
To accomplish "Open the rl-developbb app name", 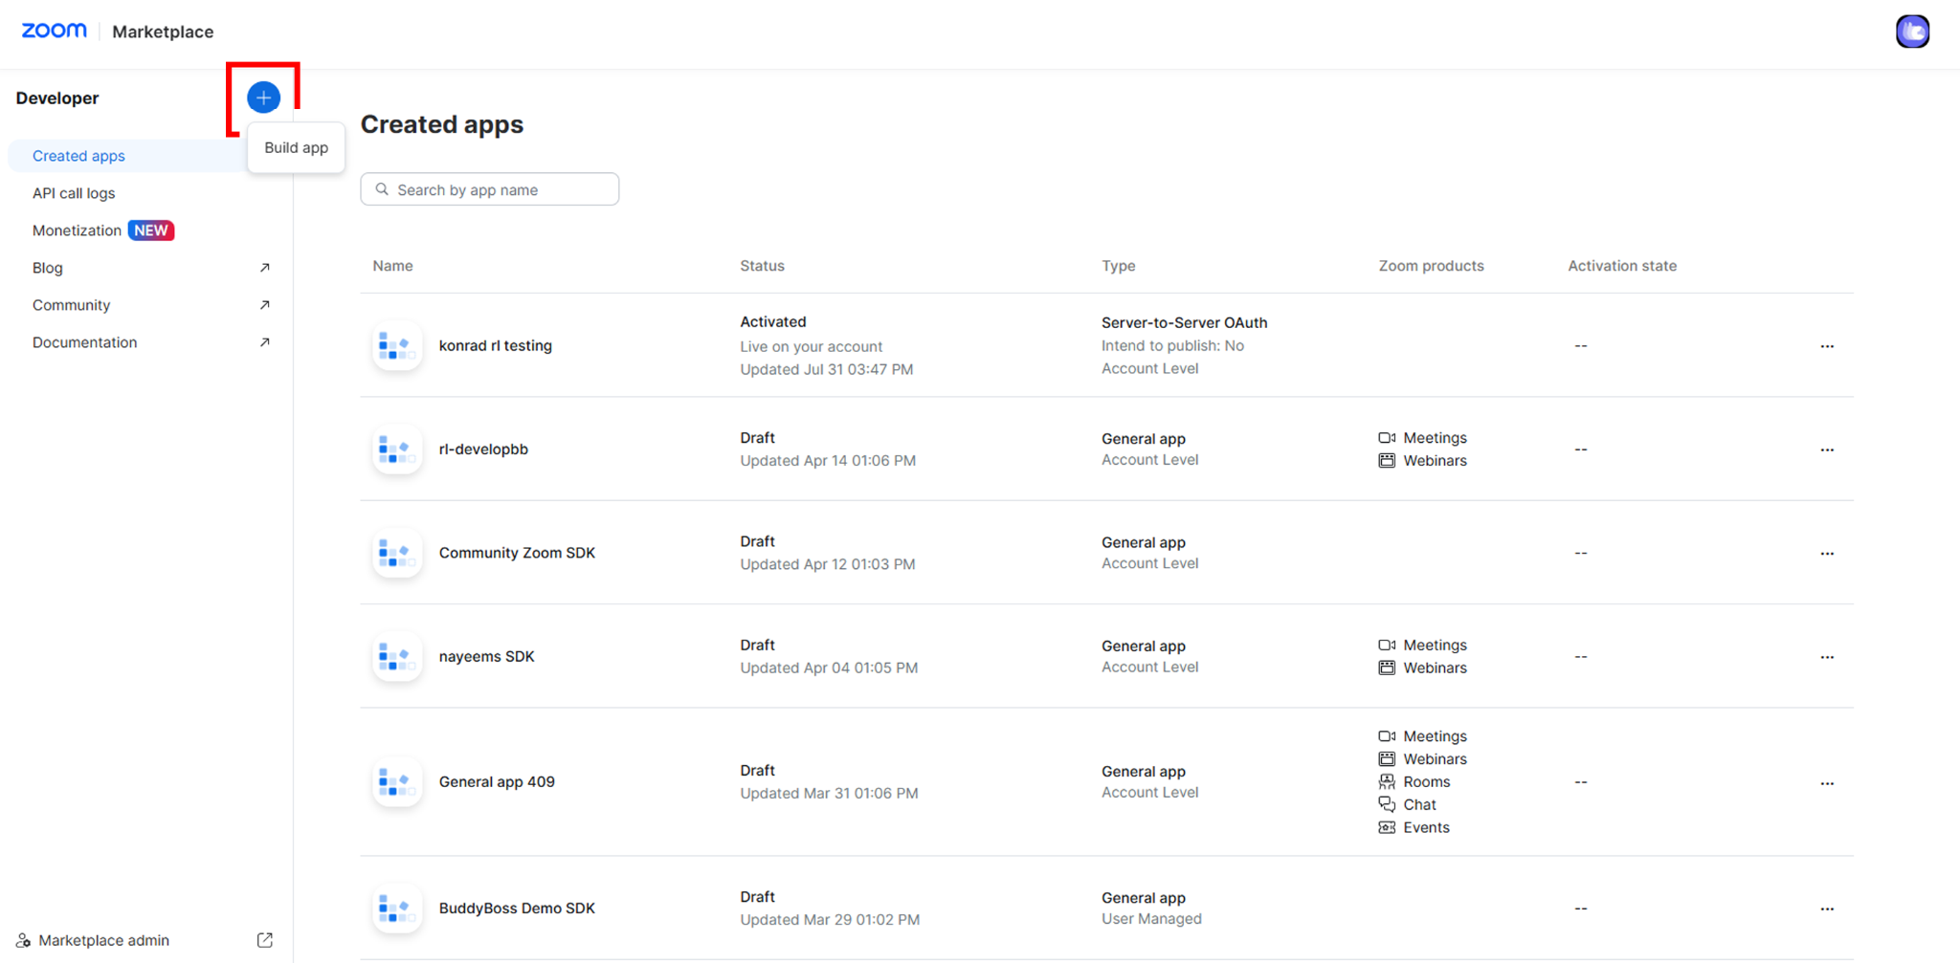I will click(x=483, y=449).
